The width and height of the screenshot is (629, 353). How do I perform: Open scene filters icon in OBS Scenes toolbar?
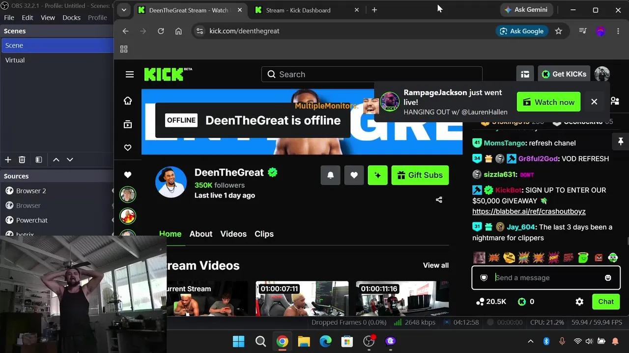[x=39, y=160]
